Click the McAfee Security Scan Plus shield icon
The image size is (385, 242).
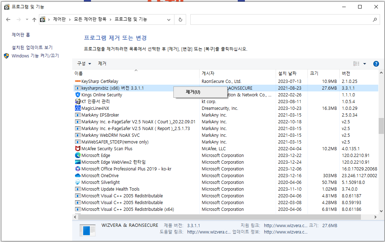tap(78, 148)
